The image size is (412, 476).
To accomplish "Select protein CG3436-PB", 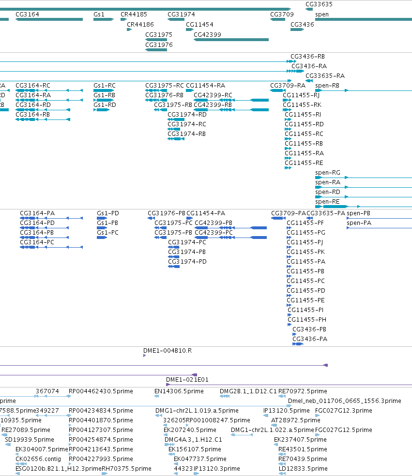I will pos(309,329).
